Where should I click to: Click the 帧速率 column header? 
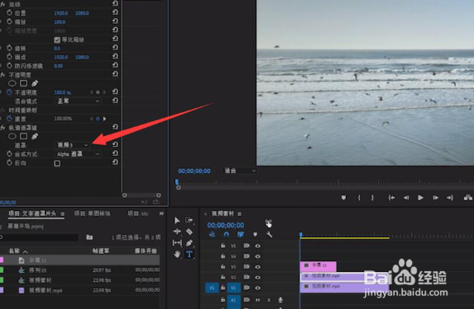tap(101, 251)
